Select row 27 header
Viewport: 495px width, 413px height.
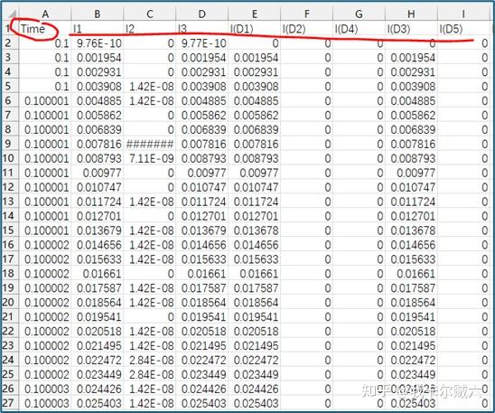tap(9, 403)
